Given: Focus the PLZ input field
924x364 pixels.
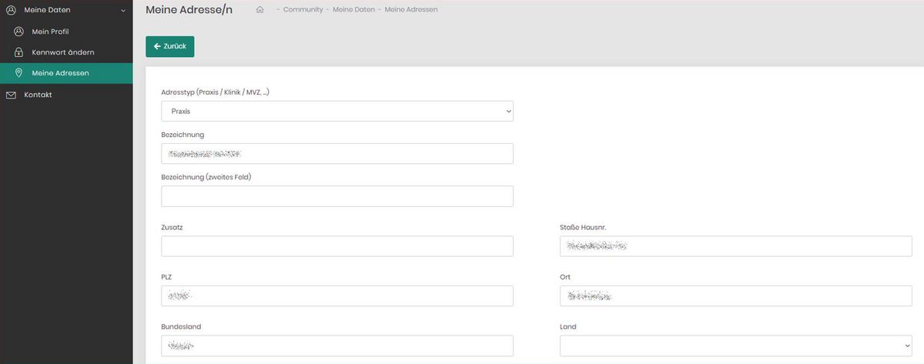Looking at the screenshot, I should coord(337,296).
